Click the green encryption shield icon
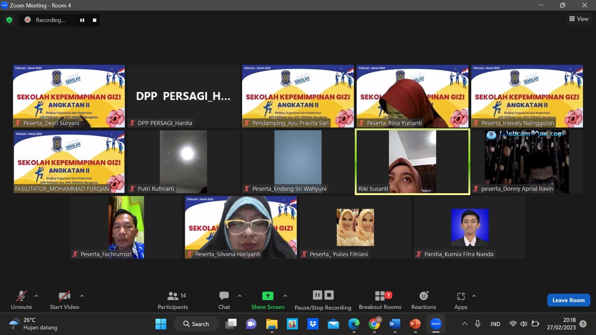 point(9,20)
